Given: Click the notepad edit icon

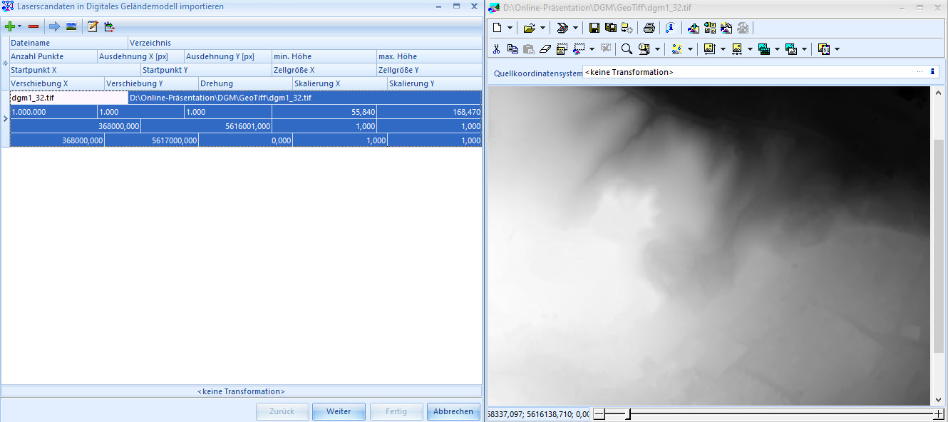Looking at the screenshot, I should 92,26.
